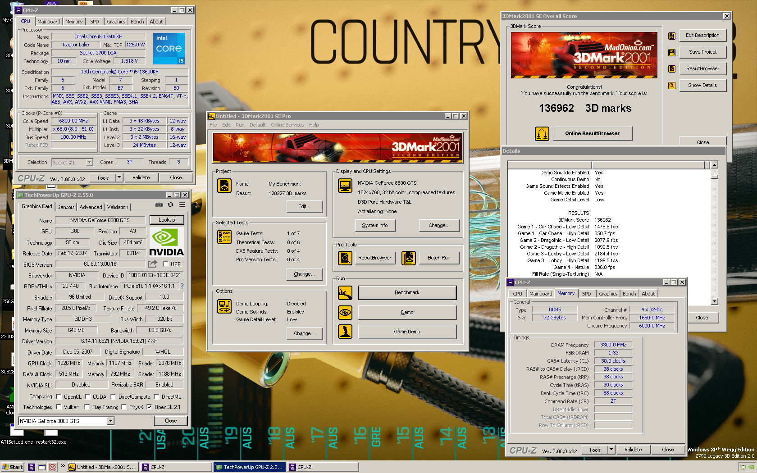This screenshot has width=757, height=473.
Task: Click the Windows XP Start button
Action: click(x=12, y=467)
